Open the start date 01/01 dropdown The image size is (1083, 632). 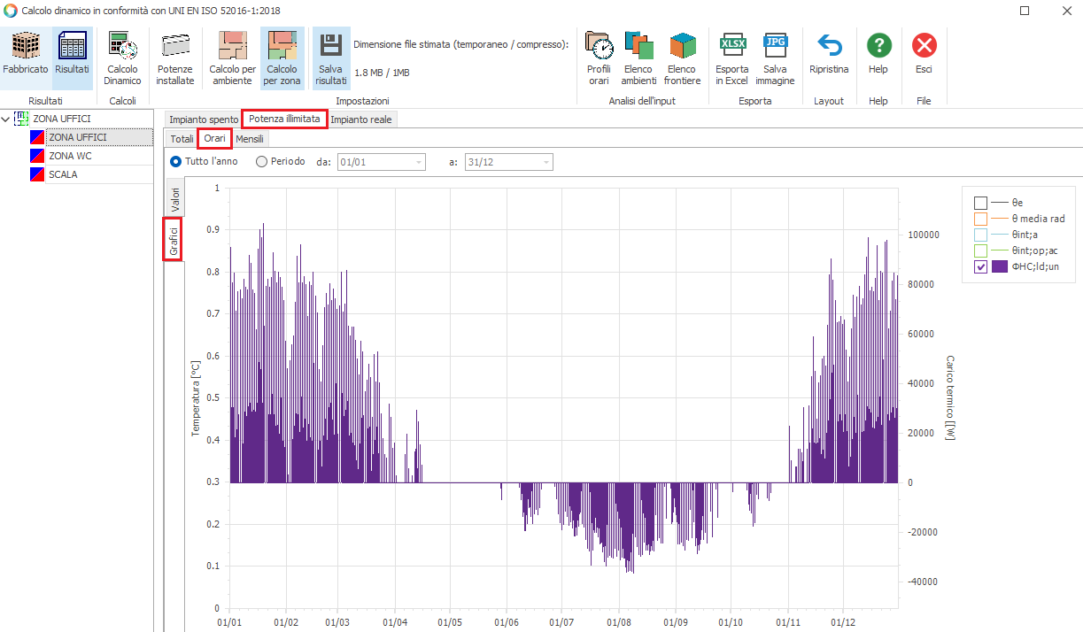[x=418, y=162]
